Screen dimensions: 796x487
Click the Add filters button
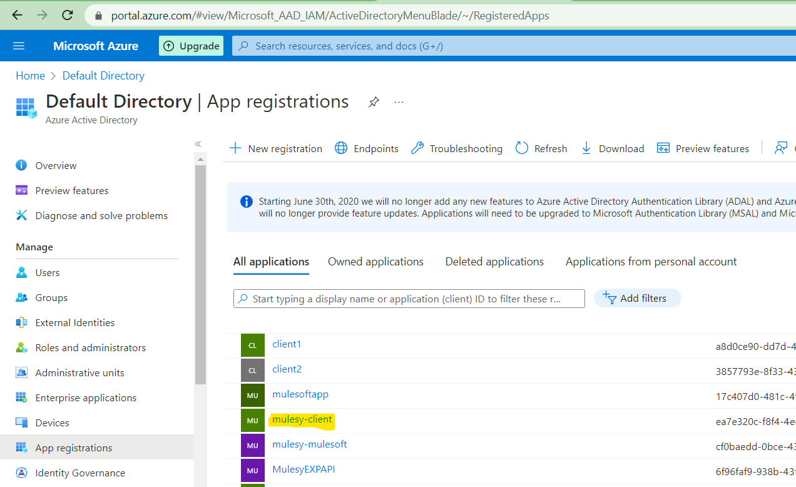point(637,299)
